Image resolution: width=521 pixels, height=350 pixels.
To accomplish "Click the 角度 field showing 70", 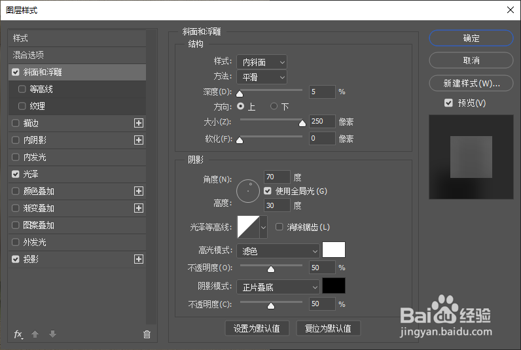I will pyautogui.click(x=277, y=177).
